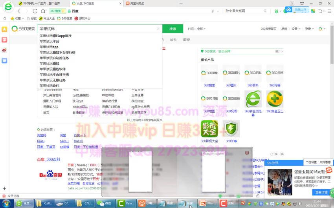Click the Windows Start button
Image resolution: width=334 pixels, height=208 pixels.
[6, 204]
